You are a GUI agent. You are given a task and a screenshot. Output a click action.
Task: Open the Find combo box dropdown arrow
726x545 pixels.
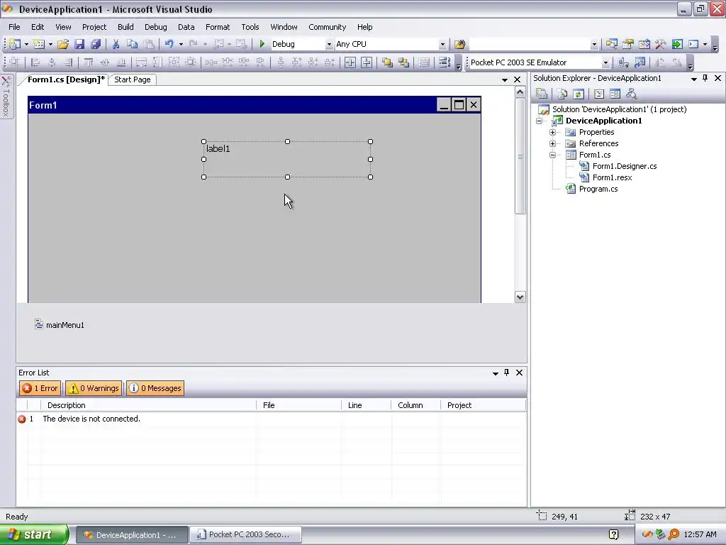(x=594, y=45)
